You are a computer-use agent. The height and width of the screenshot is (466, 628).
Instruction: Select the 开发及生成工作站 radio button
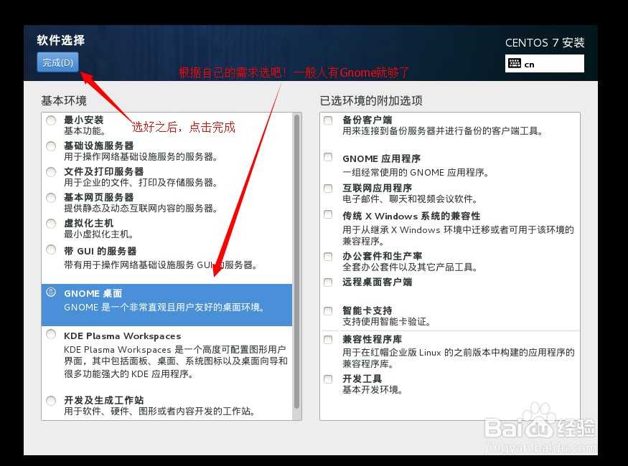pos(51,400)
